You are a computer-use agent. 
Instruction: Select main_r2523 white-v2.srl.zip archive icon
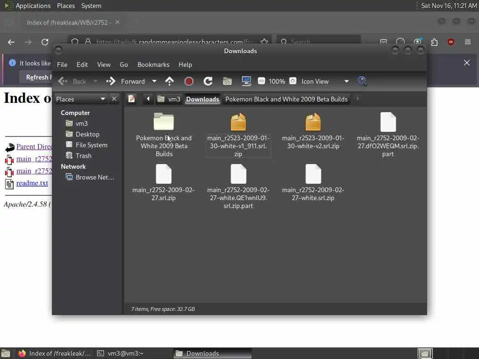(313, 122)
